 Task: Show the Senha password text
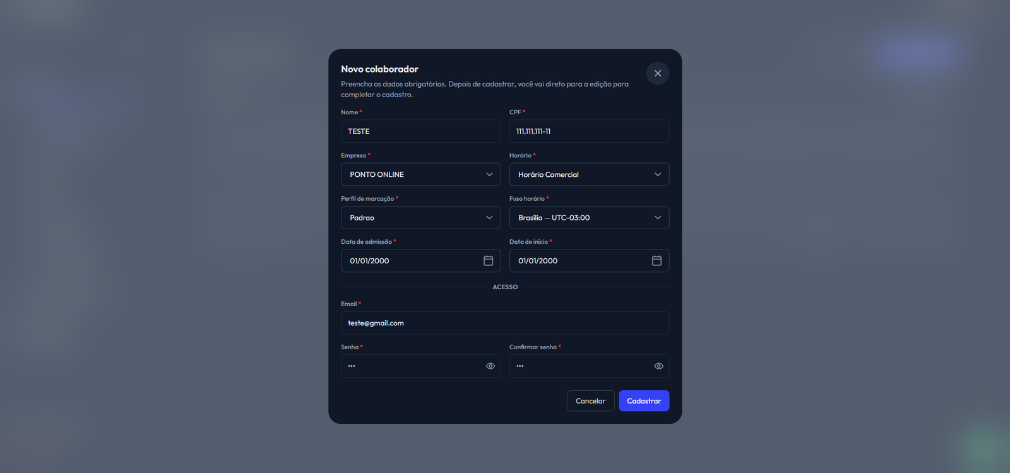coord(490,366)
